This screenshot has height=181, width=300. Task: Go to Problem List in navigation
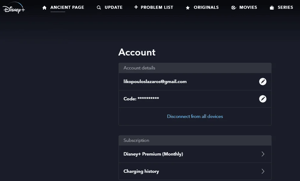[x=157, y=7]
